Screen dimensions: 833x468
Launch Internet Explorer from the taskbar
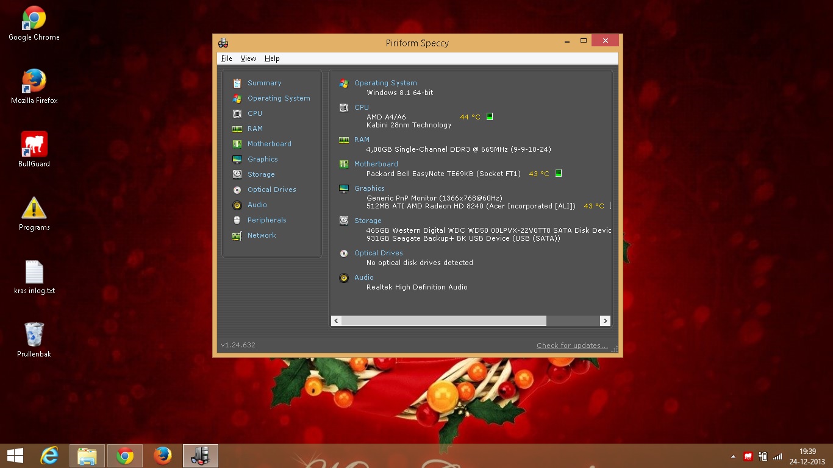(49, 456)
